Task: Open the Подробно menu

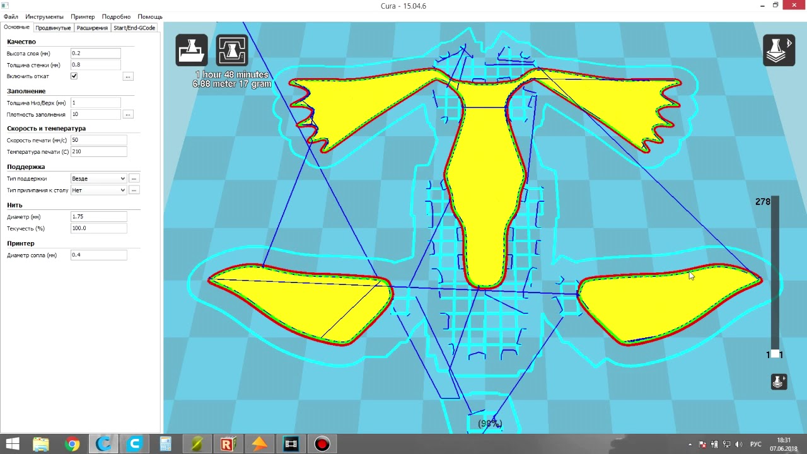Action: [116, 16]
